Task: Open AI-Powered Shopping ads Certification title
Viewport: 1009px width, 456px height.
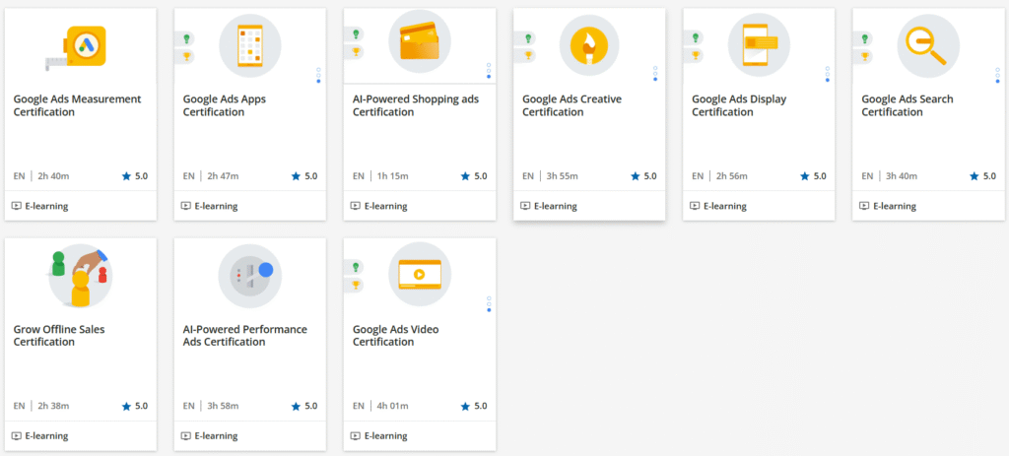Action: click(416, 105)
